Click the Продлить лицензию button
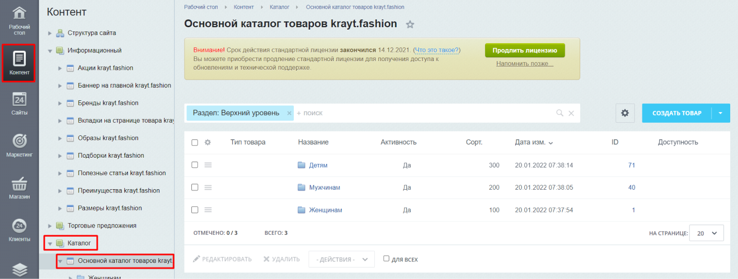 click(525, 50)
